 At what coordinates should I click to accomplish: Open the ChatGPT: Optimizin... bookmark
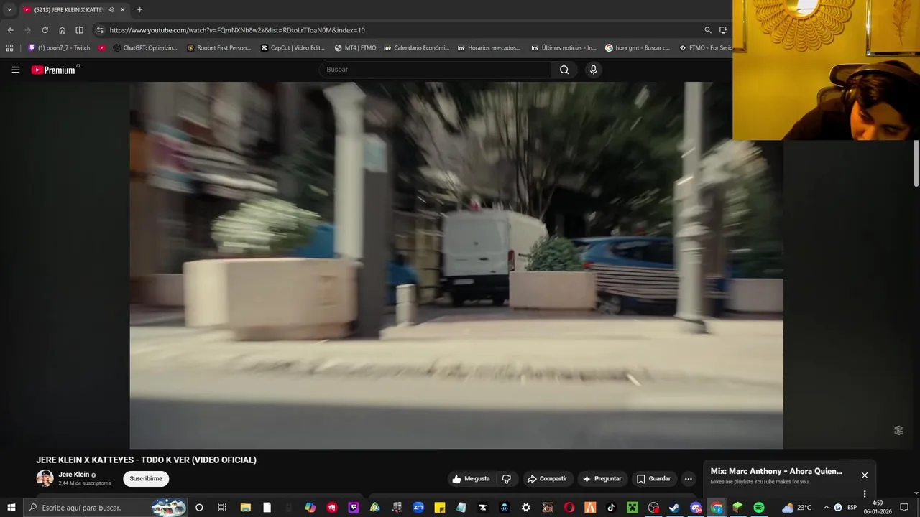pyautogui.click(x=145, y=48)
